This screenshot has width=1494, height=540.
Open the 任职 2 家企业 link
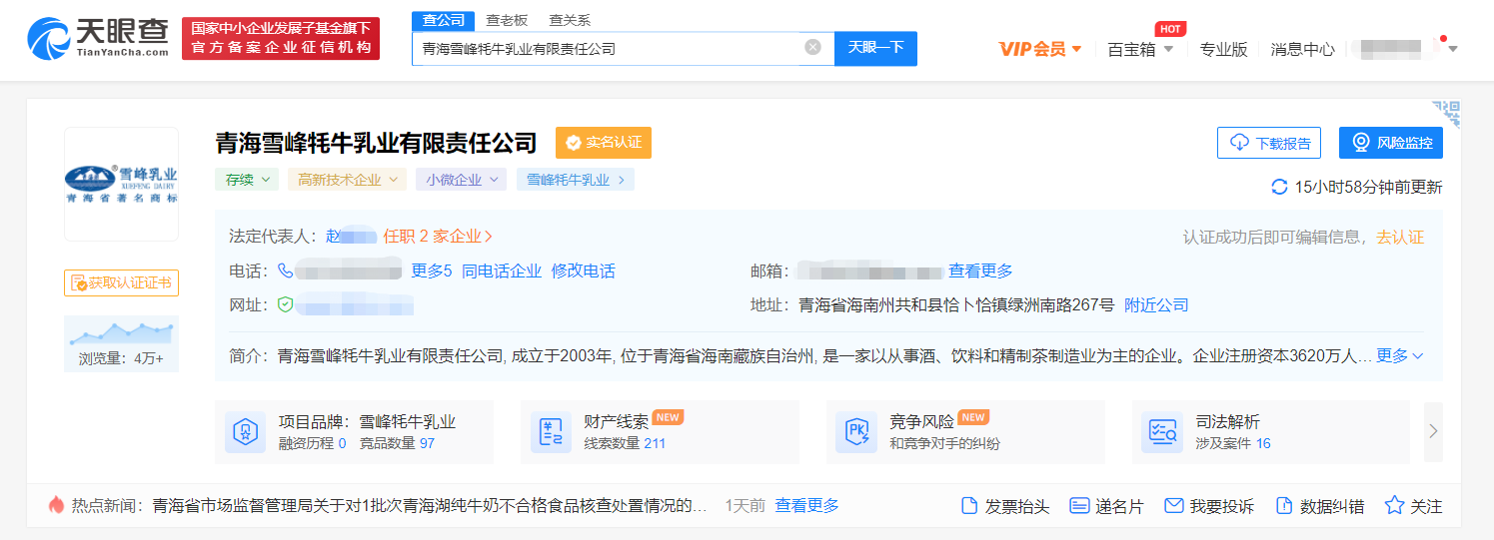pyautogui.click(x=439, y=237)
